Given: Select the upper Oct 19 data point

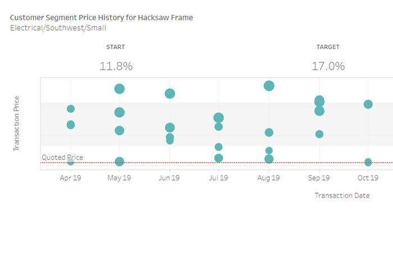Looking at the screenshot, I should [368, 104].
